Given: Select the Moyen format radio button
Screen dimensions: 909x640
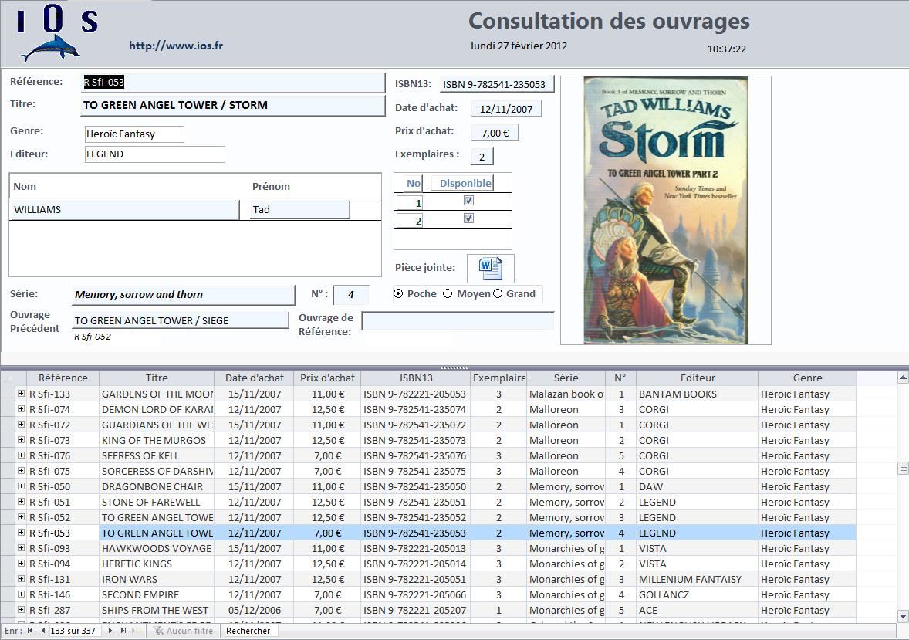Looking at the screenshot, I should point(448,293).
